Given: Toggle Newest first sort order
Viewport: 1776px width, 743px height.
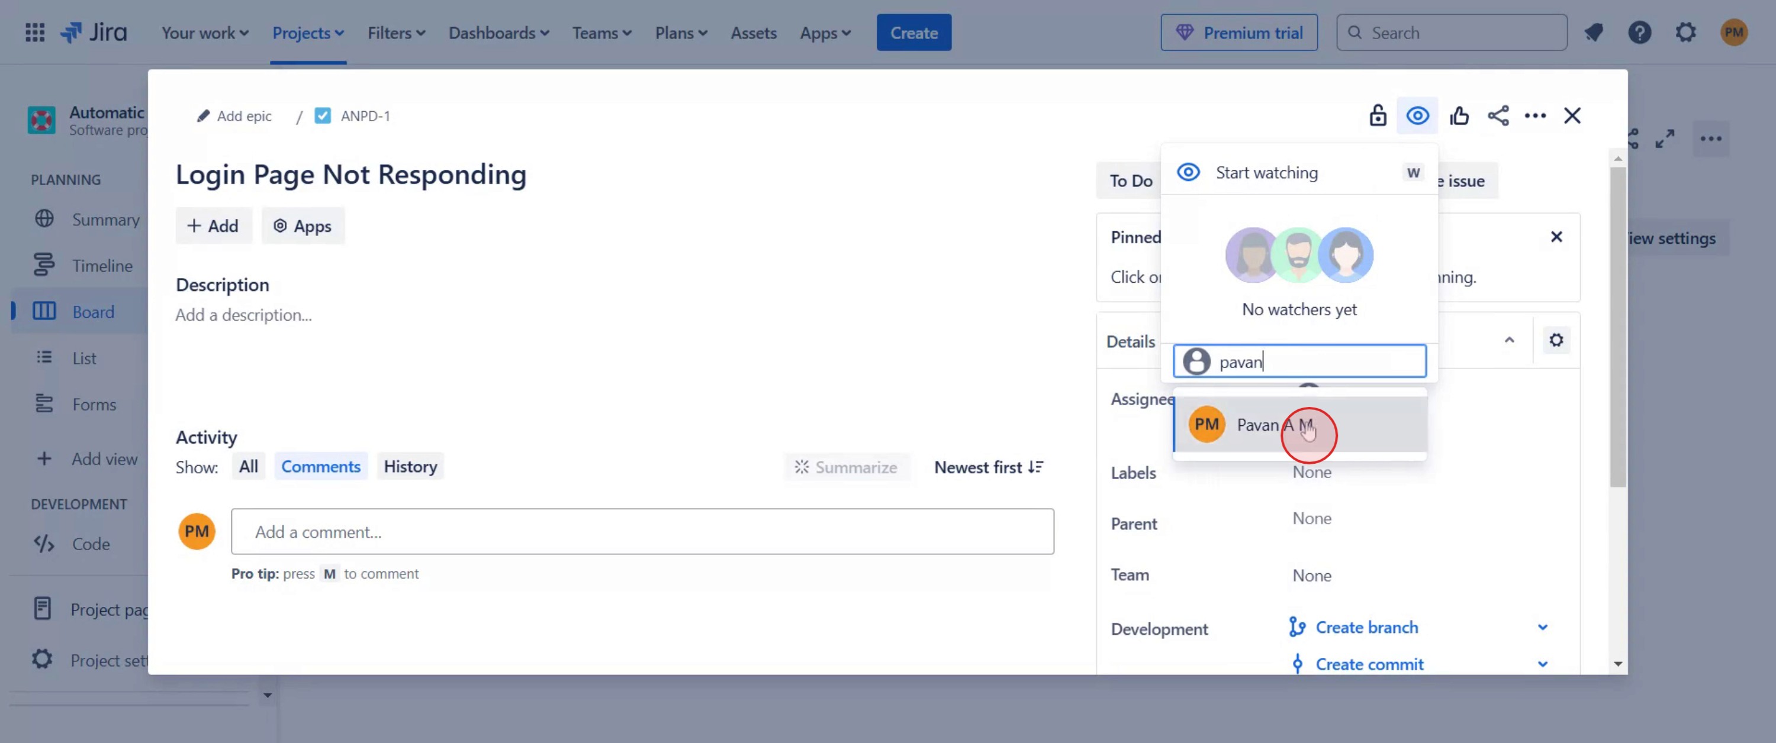Looking at the screenshot, I should [x=988, y=467].
